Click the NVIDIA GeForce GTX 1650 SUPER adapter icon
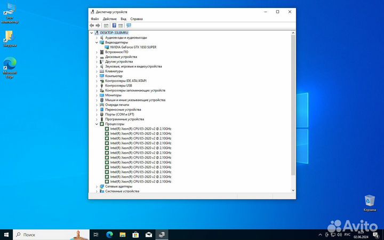The image size is (384, 240). pos(107,47)
